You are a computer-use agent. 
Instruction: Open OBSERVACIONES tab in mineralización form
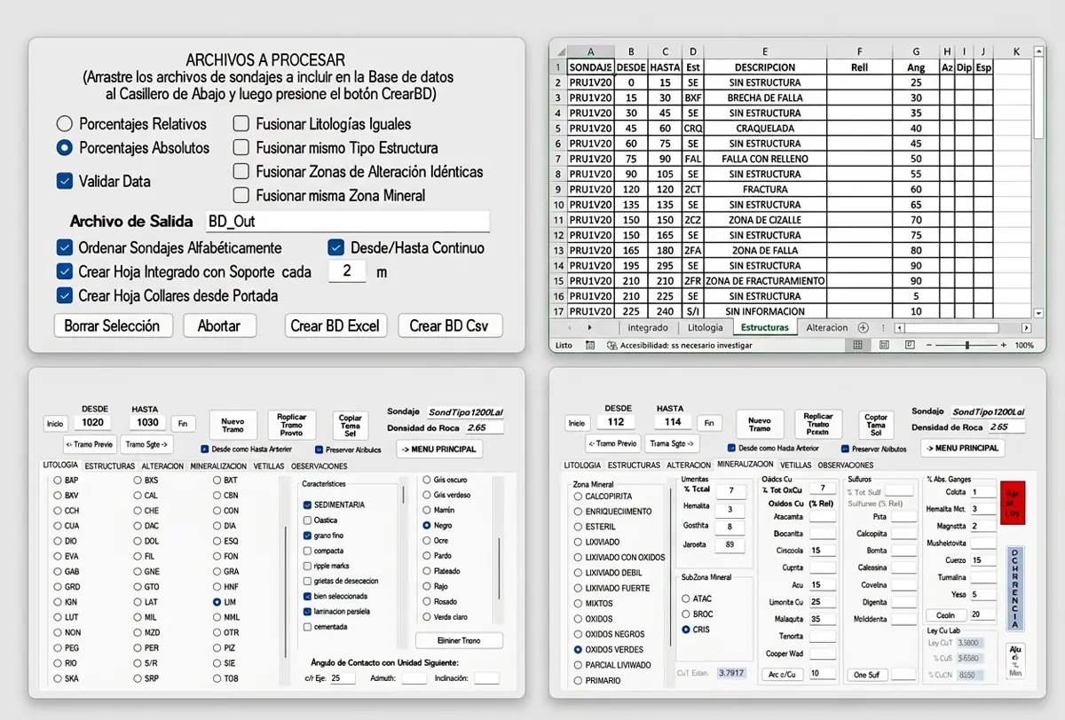(x=845, y=465)
